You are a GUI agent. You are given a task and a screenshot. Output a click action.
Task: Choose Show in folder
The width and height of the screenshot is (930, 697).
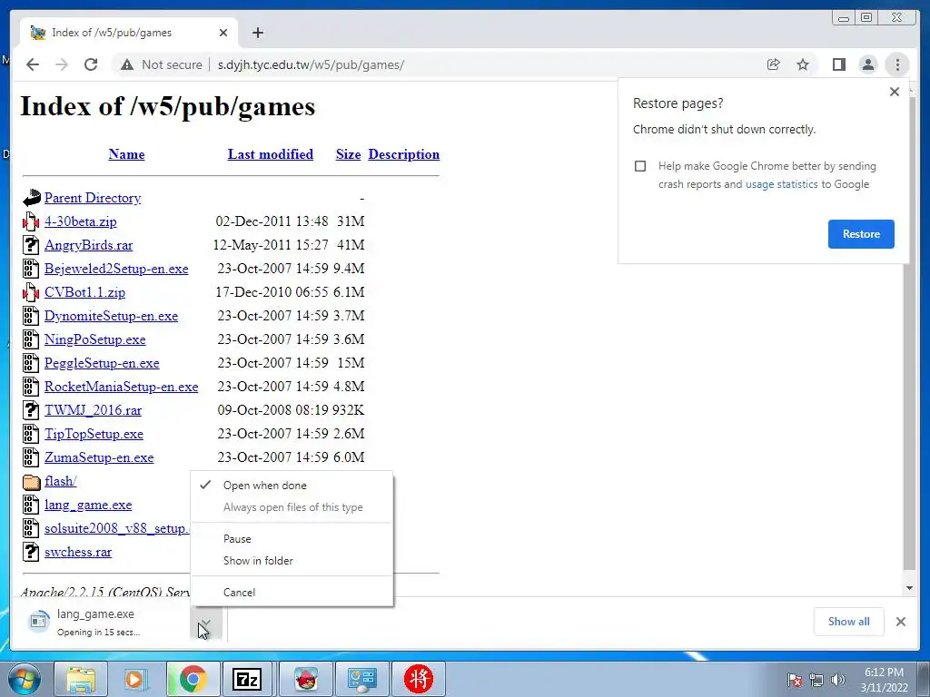292,561
